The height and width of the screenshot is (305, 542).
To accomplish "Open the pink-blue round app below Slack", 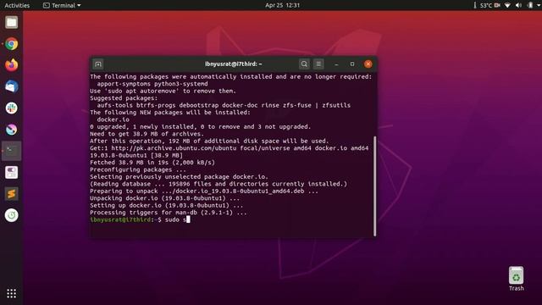I will [x=11, y=130].
